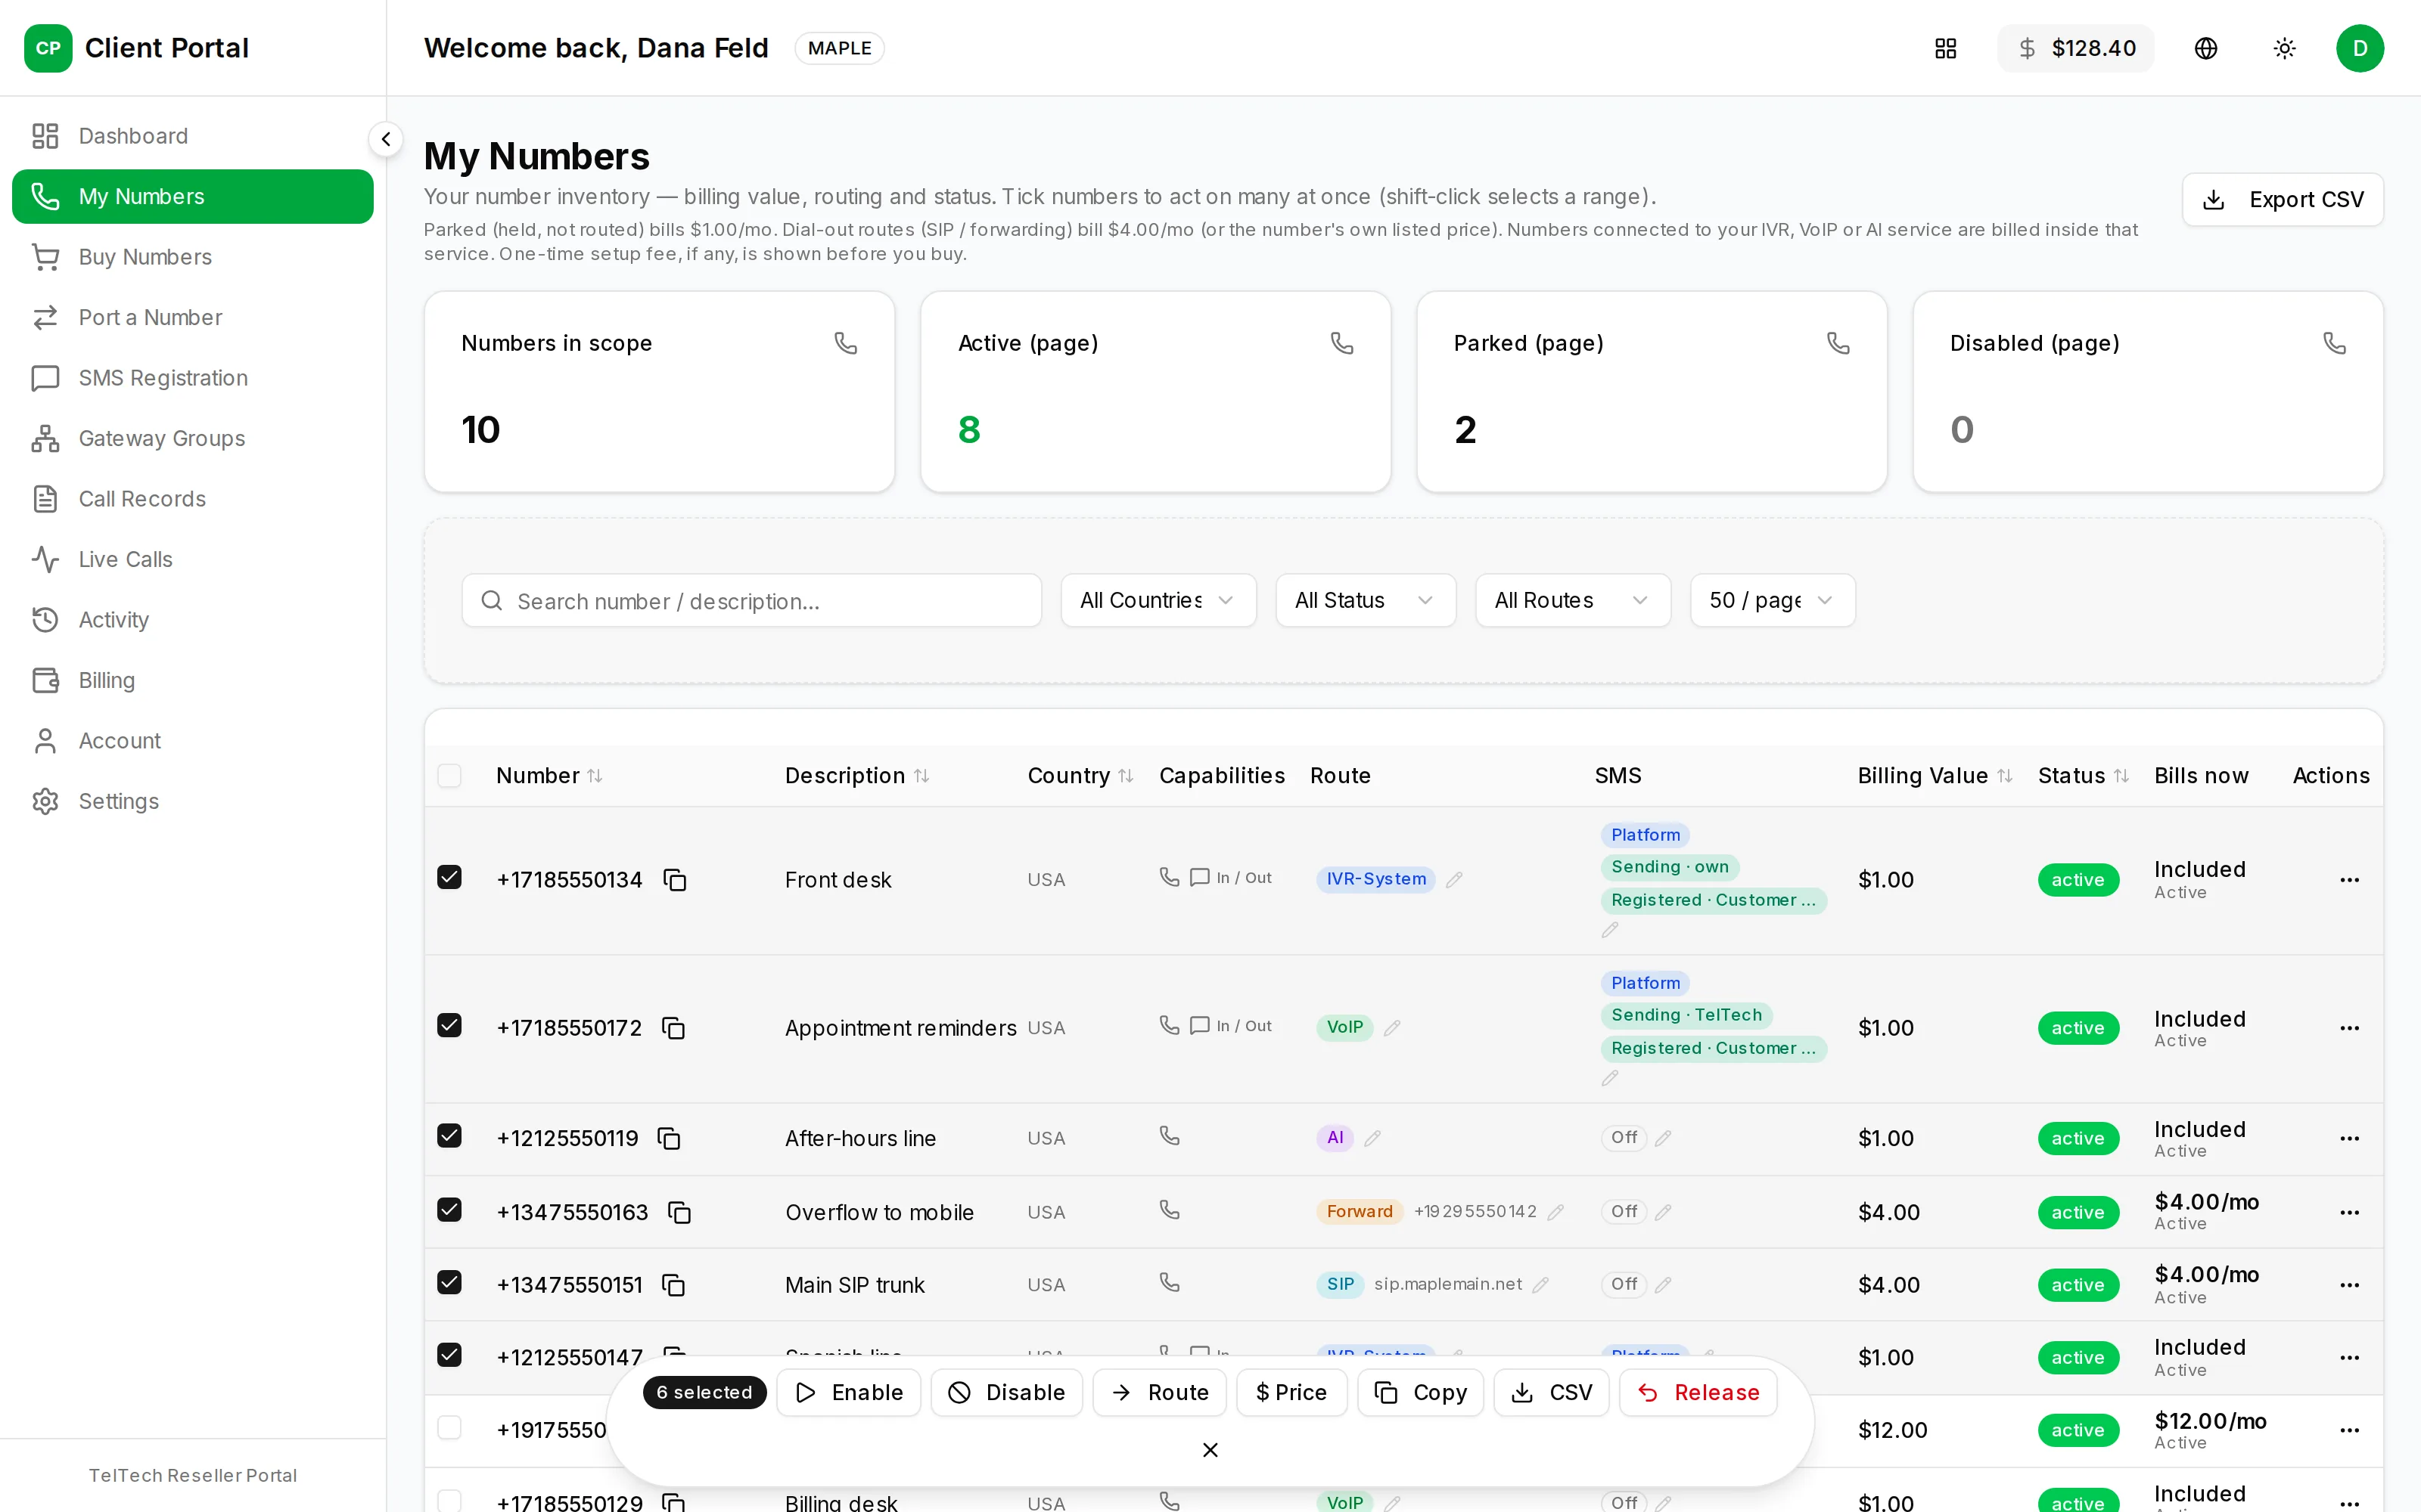
Task: Open SMS Registration in sidebar
Action: pos(192,378)
